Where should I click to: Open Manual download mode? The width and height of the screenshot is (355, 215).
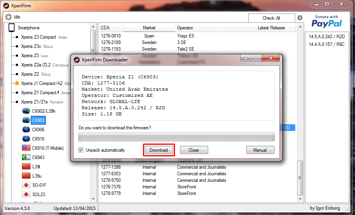(260, 150)
